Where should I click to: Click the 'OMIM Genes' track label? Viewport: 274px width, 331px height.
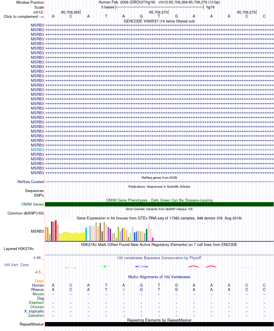(33, 204)
